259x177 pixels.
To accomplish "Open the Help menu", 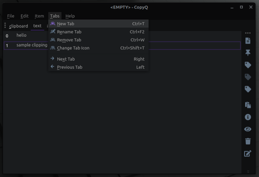I will tap(70, 16).
